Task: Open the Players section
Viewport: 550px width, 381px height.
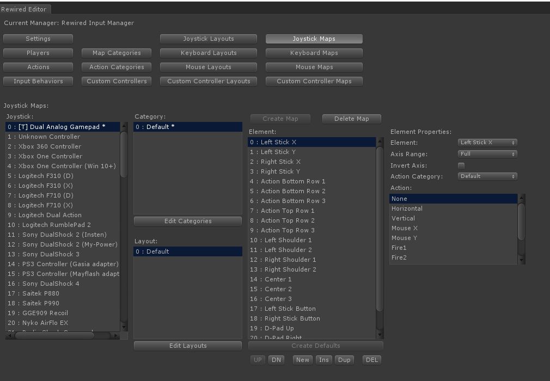Action: click(x=38, y=53)
